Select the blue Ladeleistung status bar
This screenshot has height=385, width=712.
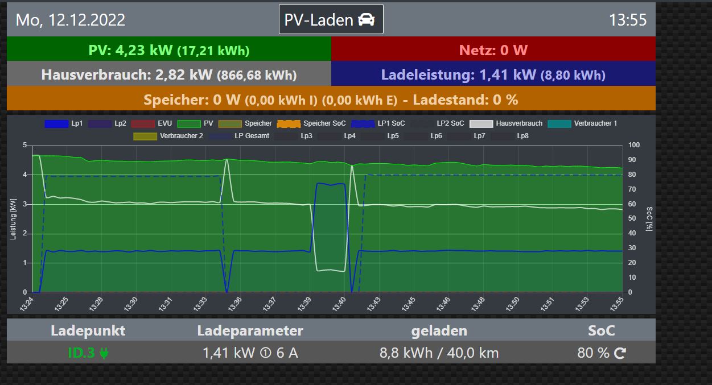tap(493, 75)
